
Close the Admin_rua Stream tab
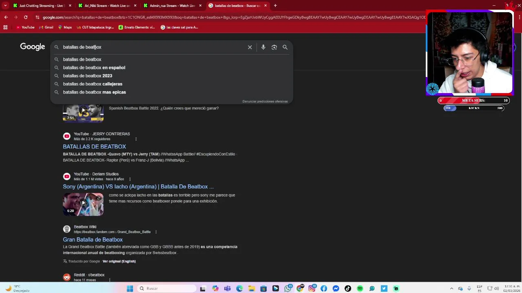point(201,6)
